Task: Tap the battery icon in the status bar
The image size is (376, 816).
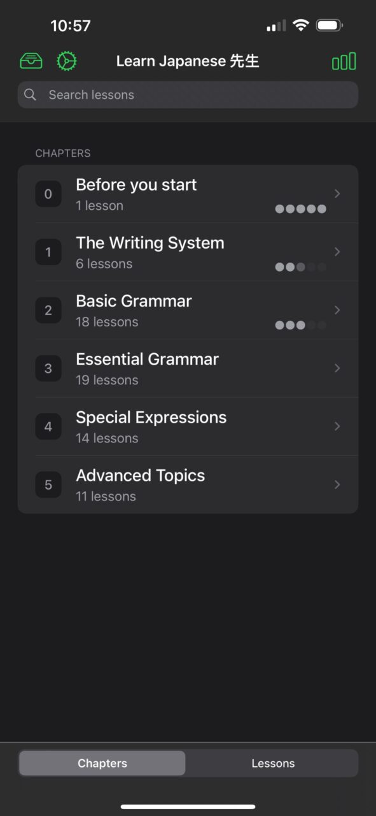Action: [330, 25]
